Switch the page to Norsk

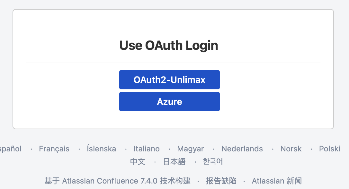tap(291, 149)
